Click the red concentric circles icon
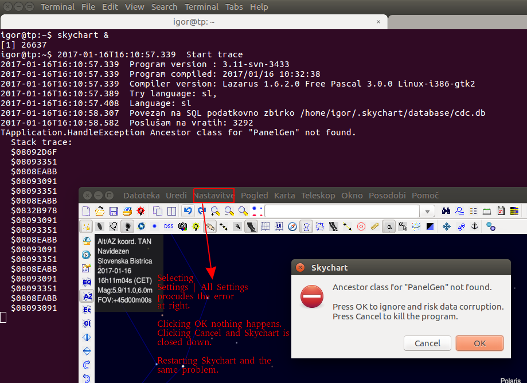527x383 pixels. point(361,227)
